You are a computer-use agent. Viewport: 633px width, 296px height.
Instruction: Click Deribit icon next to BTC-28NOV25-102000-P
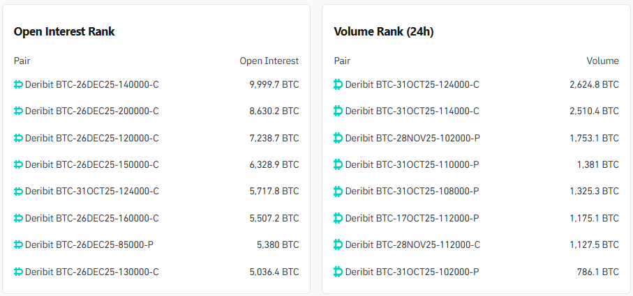(338, 138)
